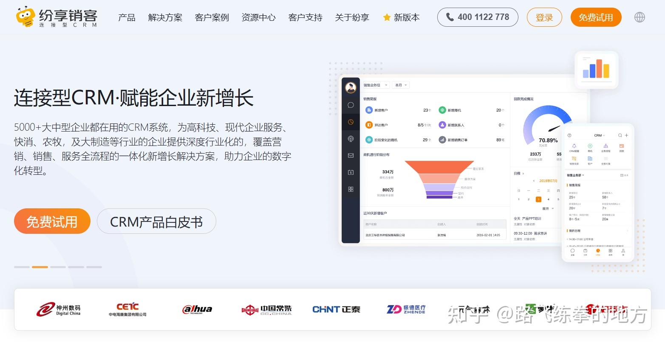Screen dimensions: 665x342
Task: Click the green 新增商机 icon
Action: [x=442, y=110]
